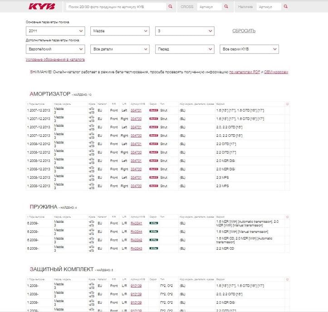328x312 pixels.
Task: Expand the model dropdown showing 3
Action: (x=184, y=31)
